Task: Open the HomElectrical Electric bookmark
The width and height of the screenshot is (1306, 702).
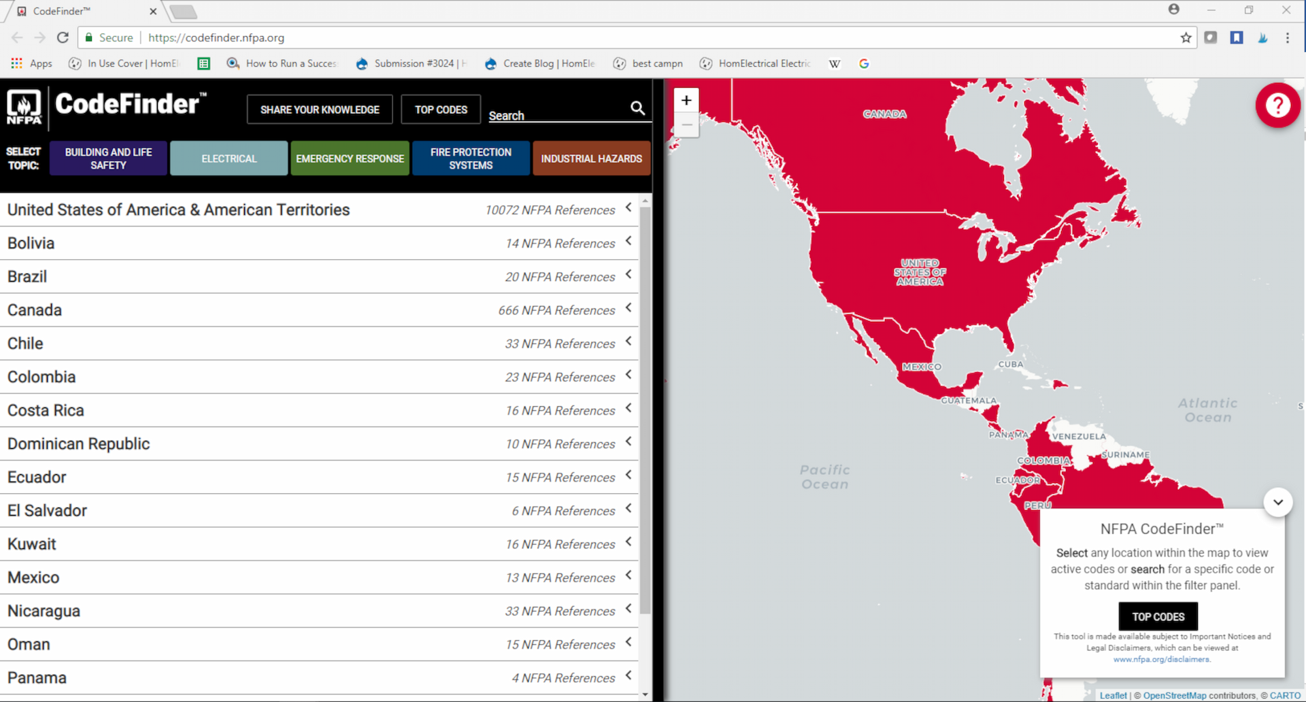Action: (755, 63)
